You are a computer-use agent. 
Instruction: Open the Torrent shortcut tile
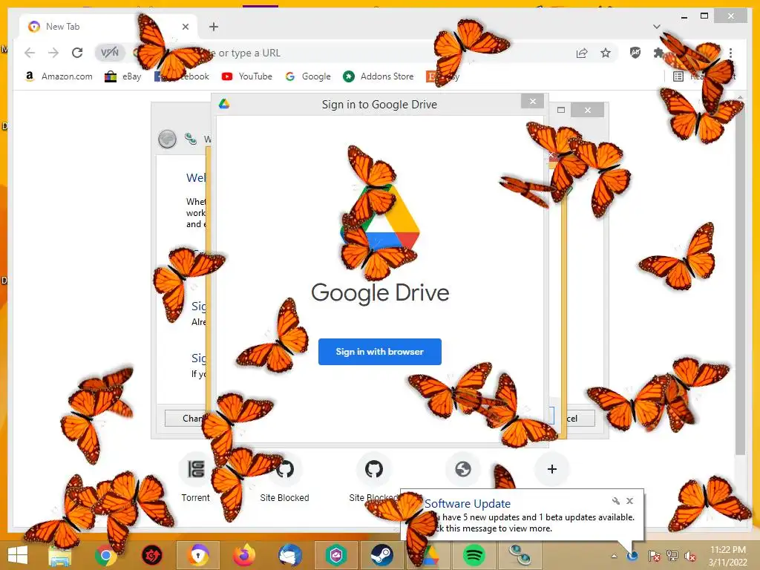(195, 477)
